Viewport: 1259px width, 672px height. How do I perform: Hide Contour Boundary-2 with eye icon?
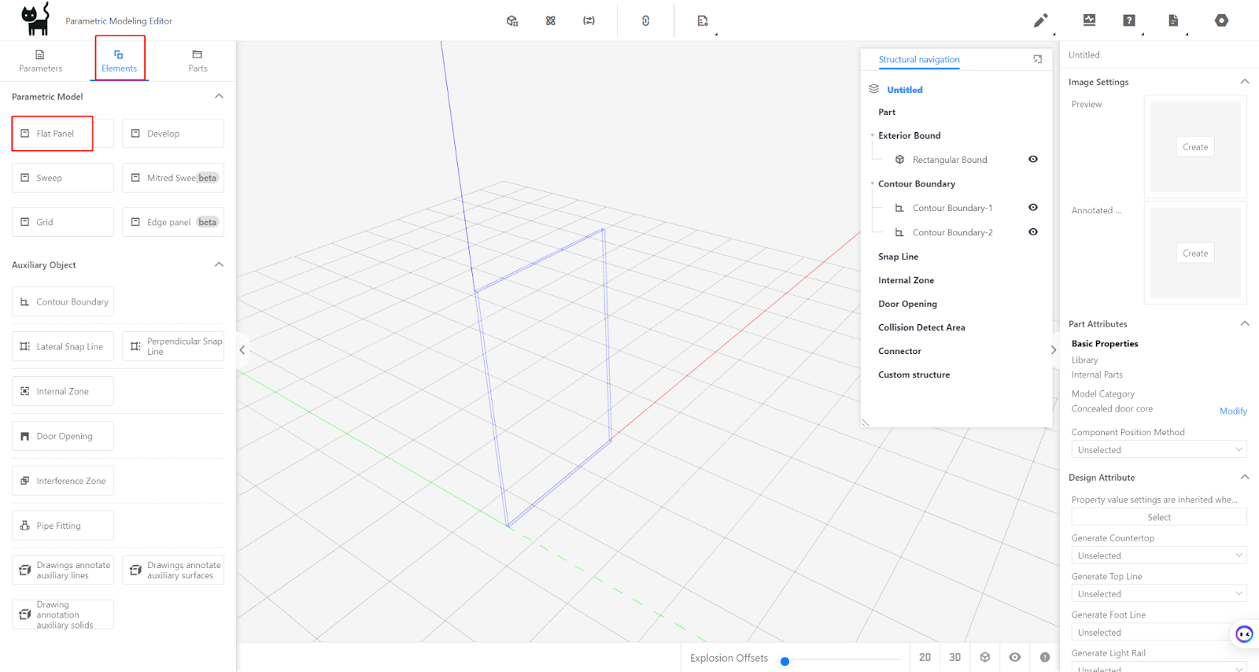click(x=1033, y=231)
